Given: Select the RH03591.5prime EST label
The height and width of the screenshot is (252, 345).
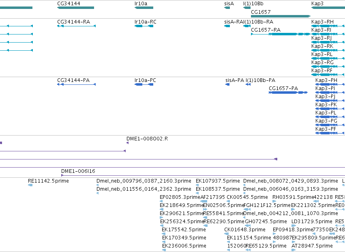Looking at the screenshot, I should [293, 197].
